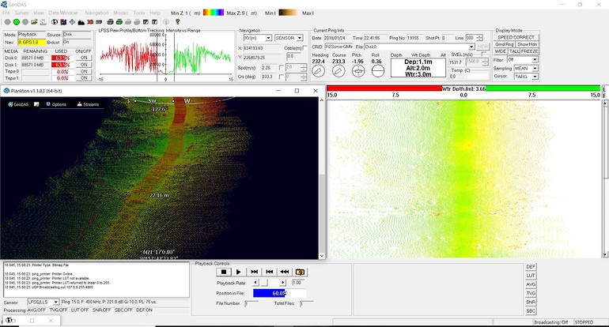The height and width of the screenshot is (327, 609).
Task: Stop playback with the stop button
Action: point(223,272)
